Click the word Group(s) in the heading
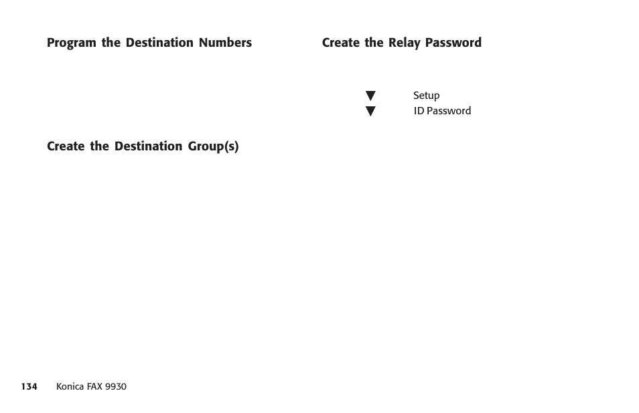 213,146
